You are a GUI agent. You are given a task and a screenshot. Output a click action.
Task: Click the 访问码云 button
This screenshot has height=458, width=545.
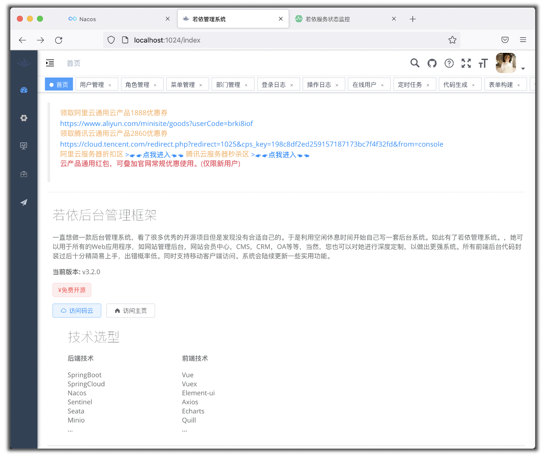(77, 311)
